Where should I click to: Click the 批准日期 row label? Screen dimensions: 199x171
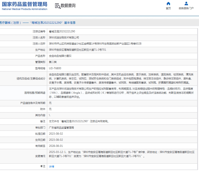click(40, 134)
